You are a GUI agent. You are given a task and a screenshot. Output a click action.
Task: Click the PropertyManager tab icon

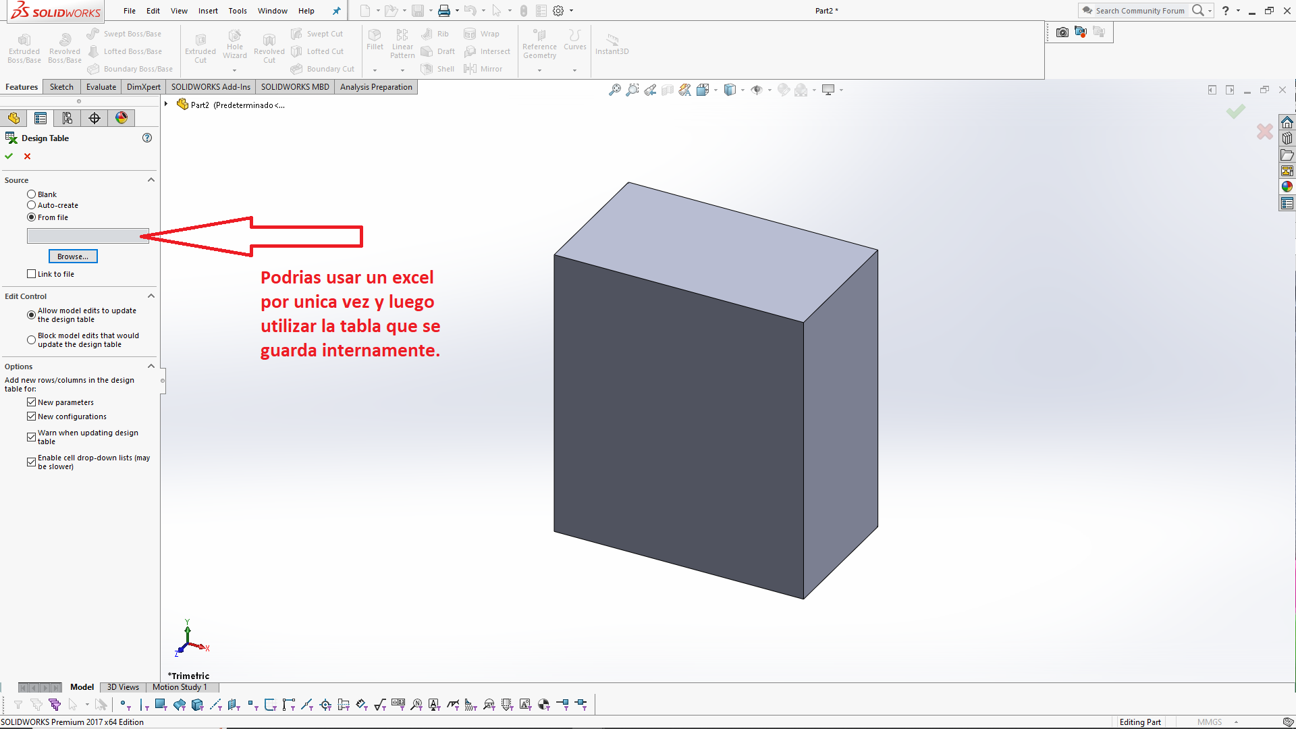(x=40, y=118)
